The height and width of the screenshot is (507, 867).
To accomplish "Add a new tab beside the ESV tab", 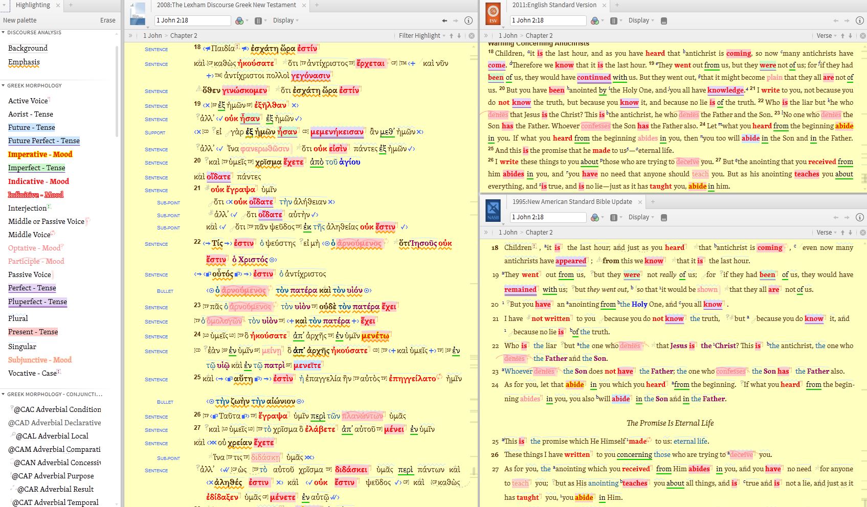I will pyautogui.click(x=617, y=5).
